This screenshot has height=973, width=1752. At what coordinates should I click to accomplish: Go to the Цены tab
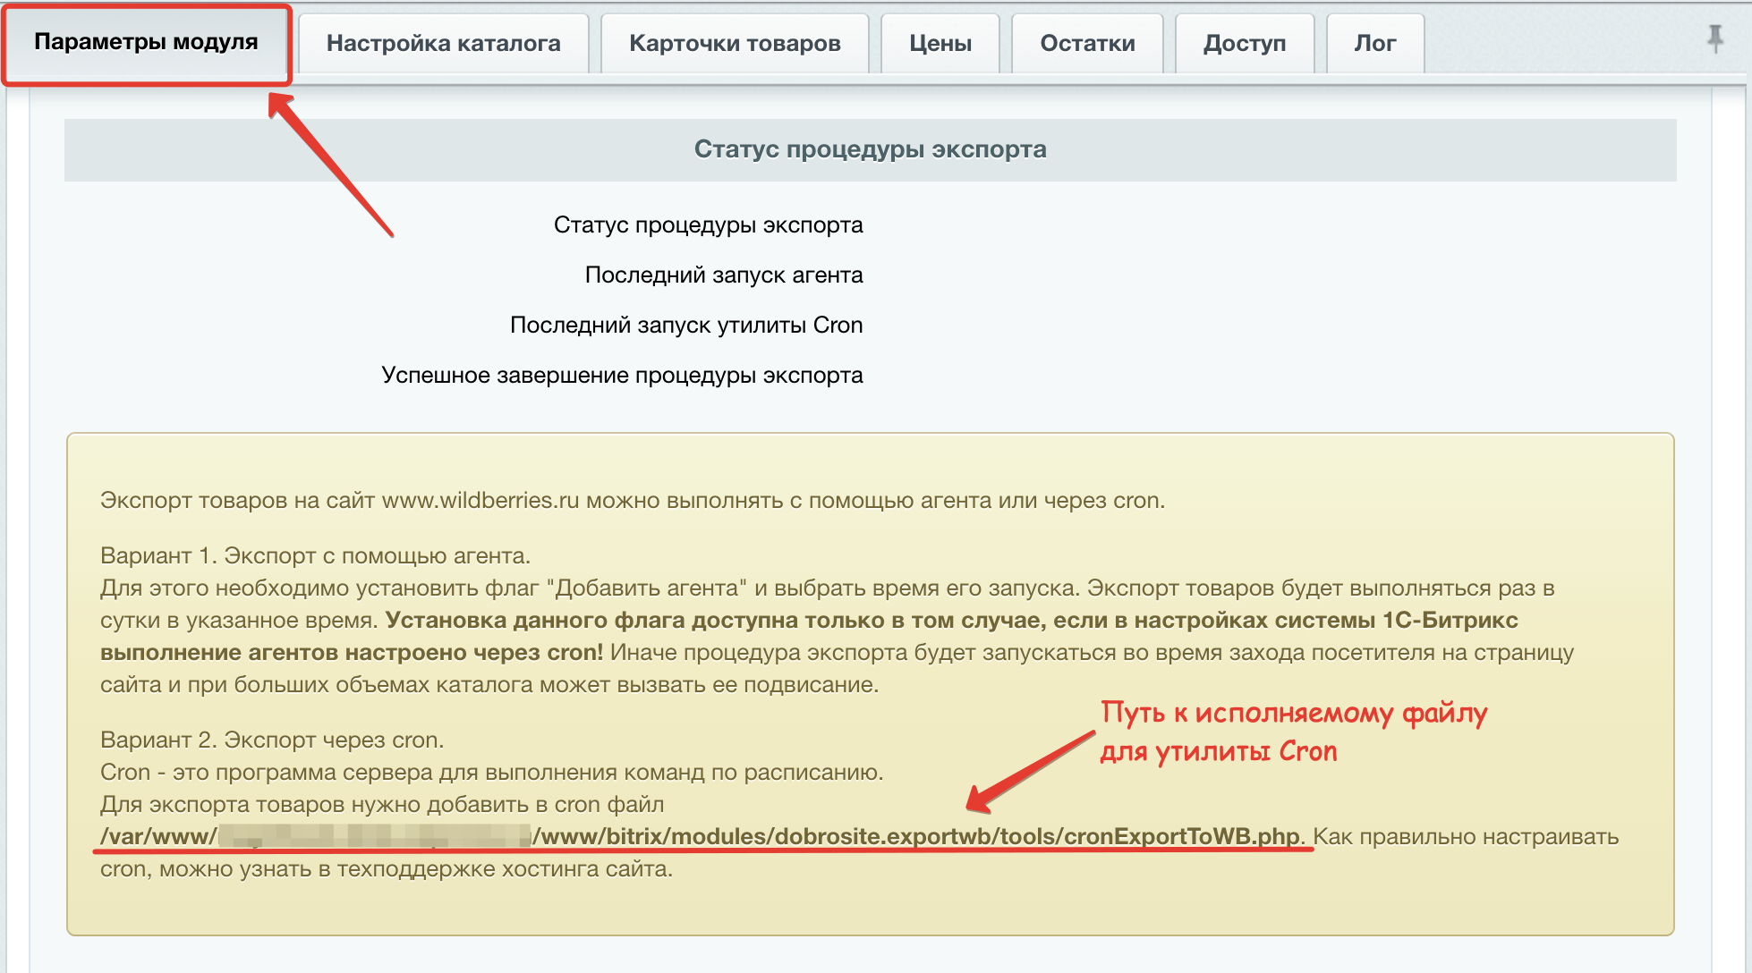pos(940,43)
